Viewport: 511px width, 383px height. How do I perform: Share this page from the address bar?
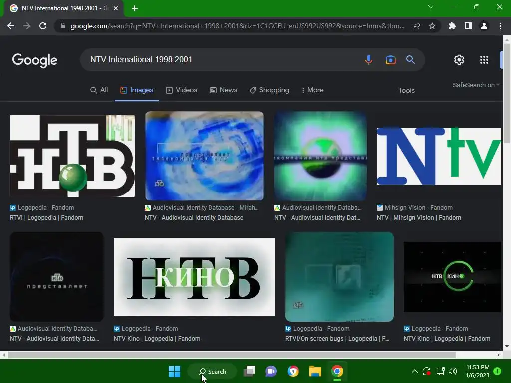[416, 26]
